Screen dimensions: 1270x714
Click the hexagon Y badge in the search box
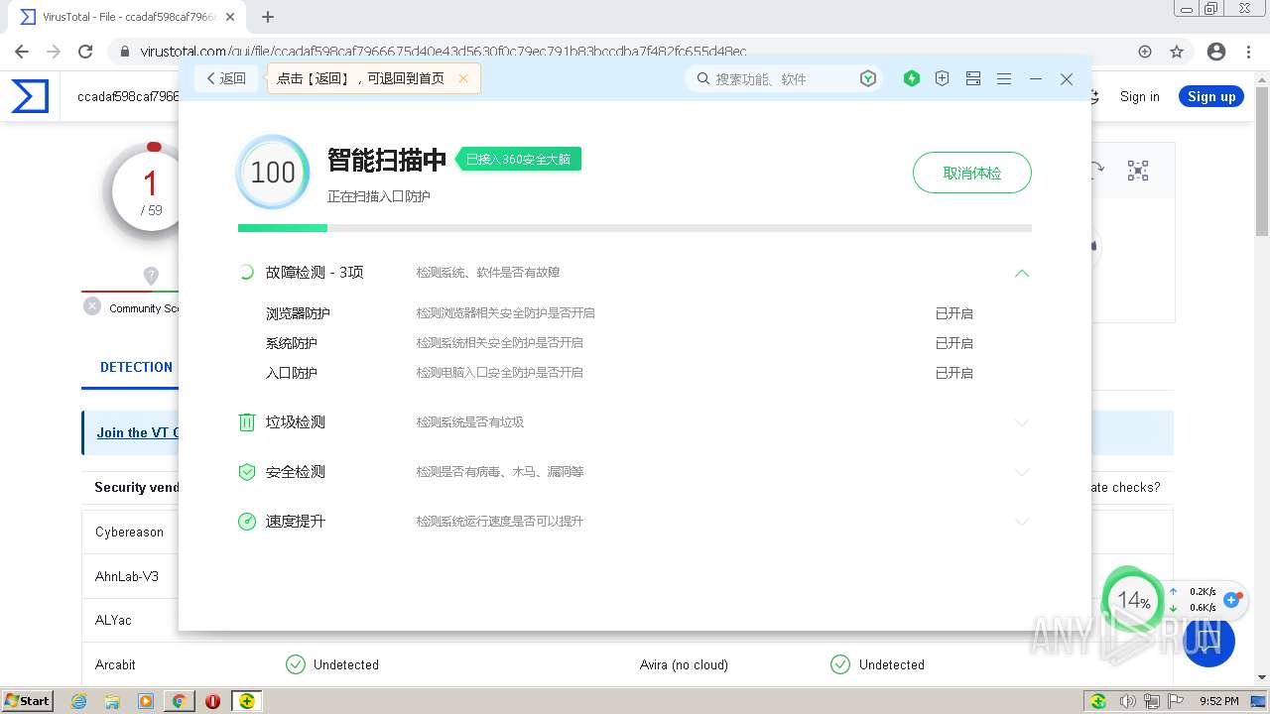click(868, 78)
